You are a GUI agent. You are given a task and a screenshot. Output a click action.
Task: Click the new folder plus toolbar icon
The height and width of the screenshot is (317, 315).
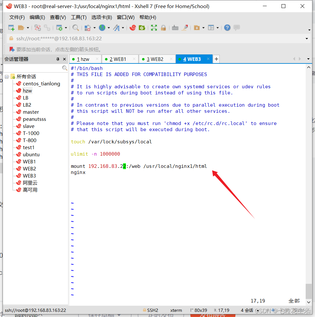(197, 28)
